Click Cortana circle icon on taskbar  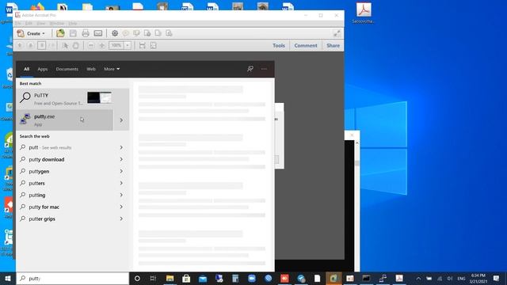tap(137, 278)
